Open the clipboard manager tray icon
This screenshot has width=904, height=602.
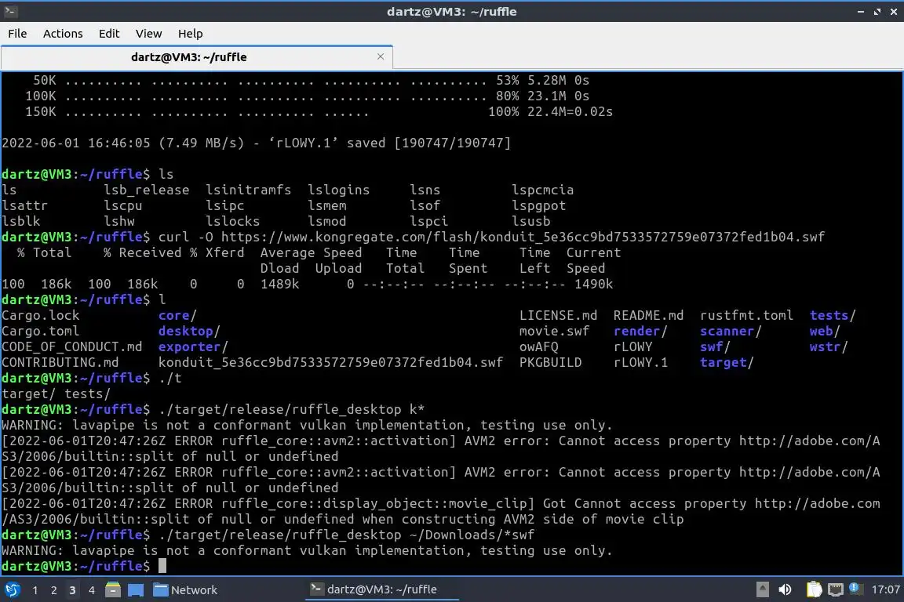[x=814, y=589]
